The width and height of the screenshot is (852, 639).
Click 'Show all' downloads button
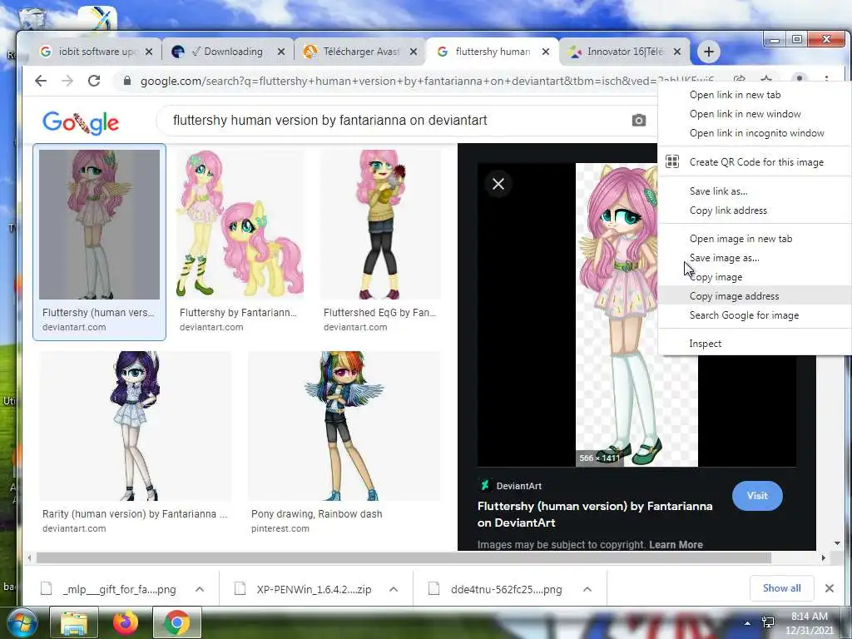point(781,588)
